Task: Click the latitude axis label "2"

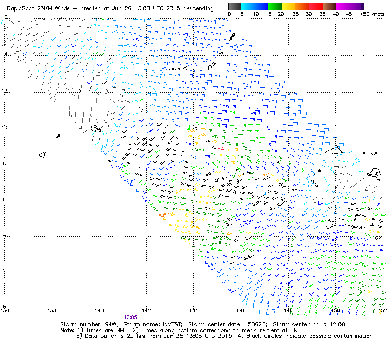Action: (x=4, y=271)
